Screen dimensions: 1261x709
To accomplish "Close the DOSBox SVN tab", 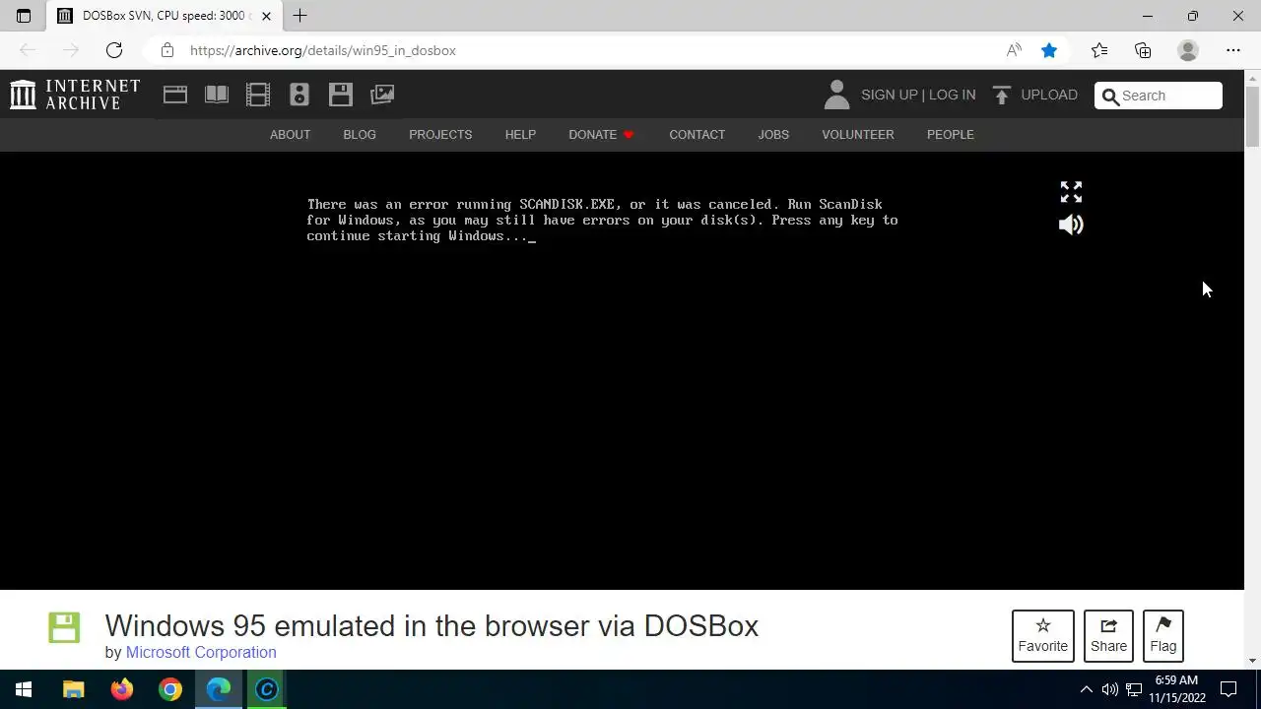I will [266, 16].
